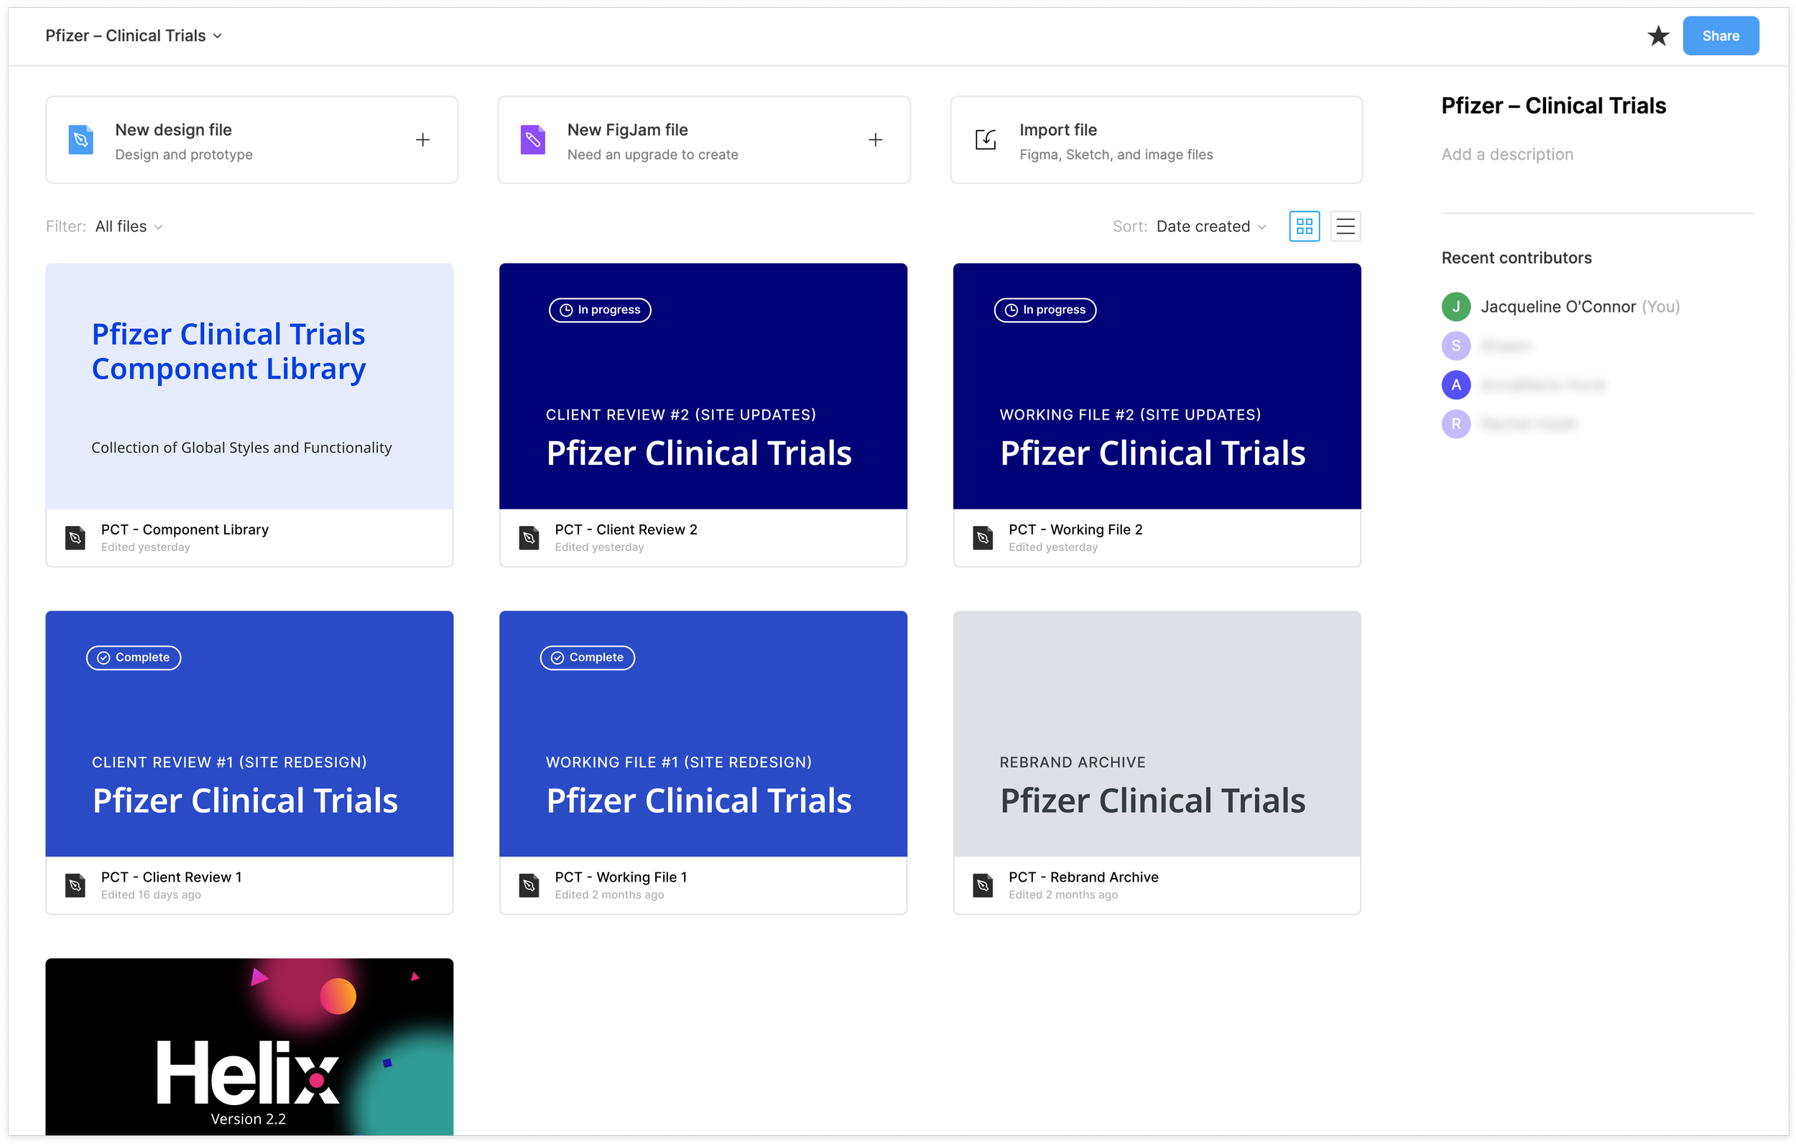1796x1146 pixels.
Task: Select New FigJam file
Action: [x=702, y=139]
